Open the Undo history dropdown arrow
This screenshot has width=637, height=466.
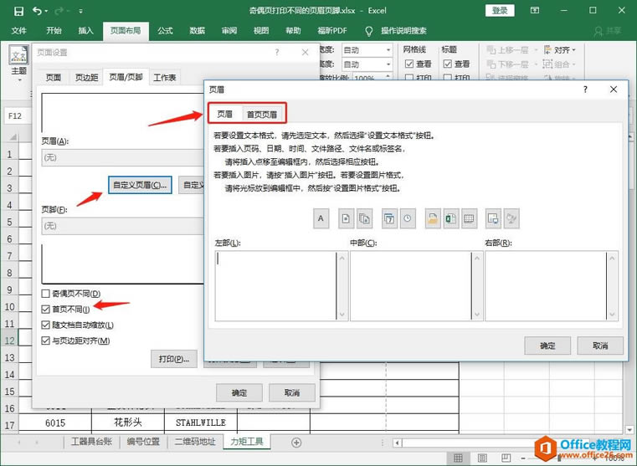tap(46, 11)
